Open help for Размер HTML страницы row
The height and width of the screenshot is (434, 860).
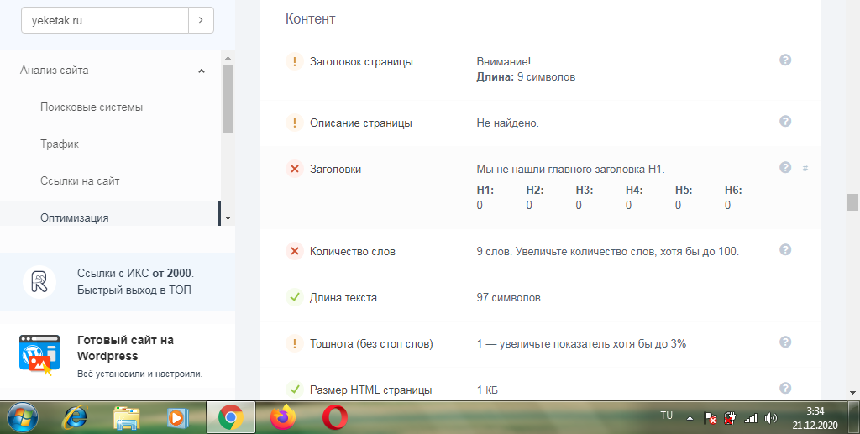[x=785, y=388]
